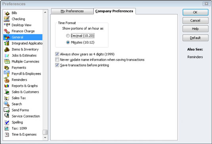Click the Items & Inventory icon

[x=7, y=49]
